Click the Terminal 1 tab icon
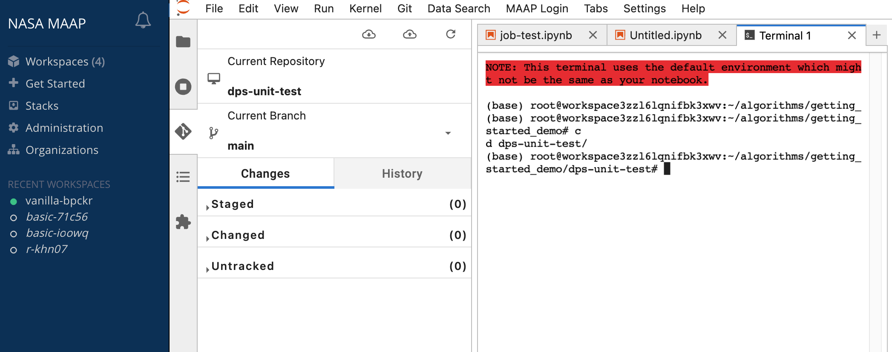 [750, 35]
